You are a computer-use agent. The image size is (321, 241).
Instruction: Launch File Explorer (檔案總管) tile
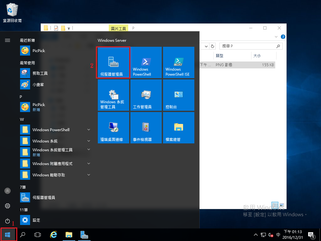(x=178, y=128)
